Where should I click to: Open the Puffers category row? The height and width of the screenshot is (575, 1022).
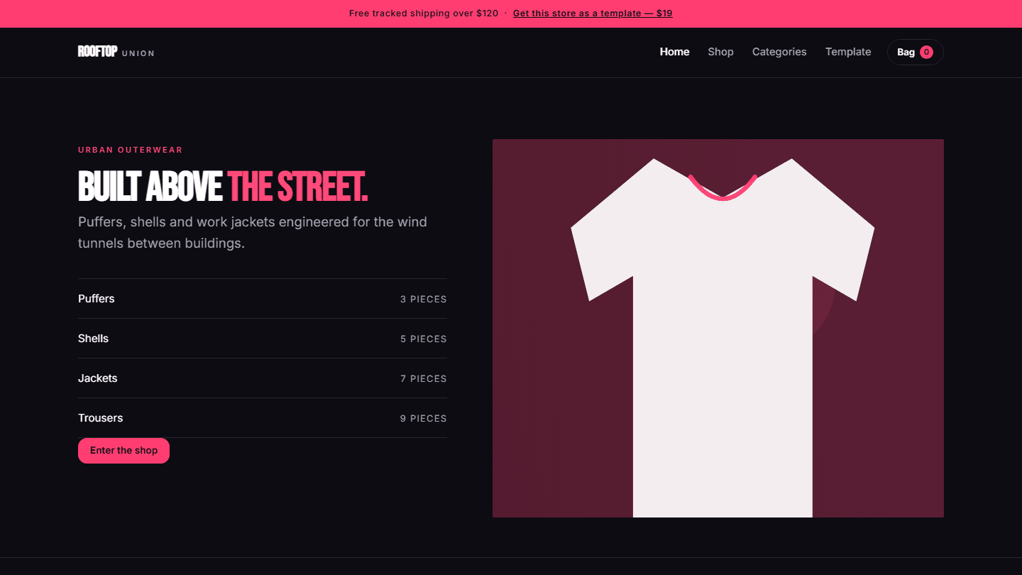pos(263,299)
